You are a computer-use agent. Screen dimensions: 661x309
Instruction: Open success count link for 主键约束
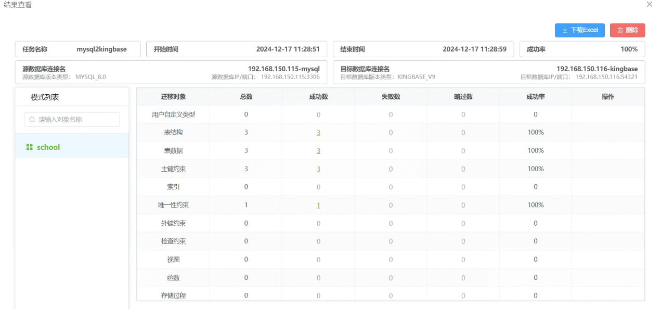[x=318, y=169]
